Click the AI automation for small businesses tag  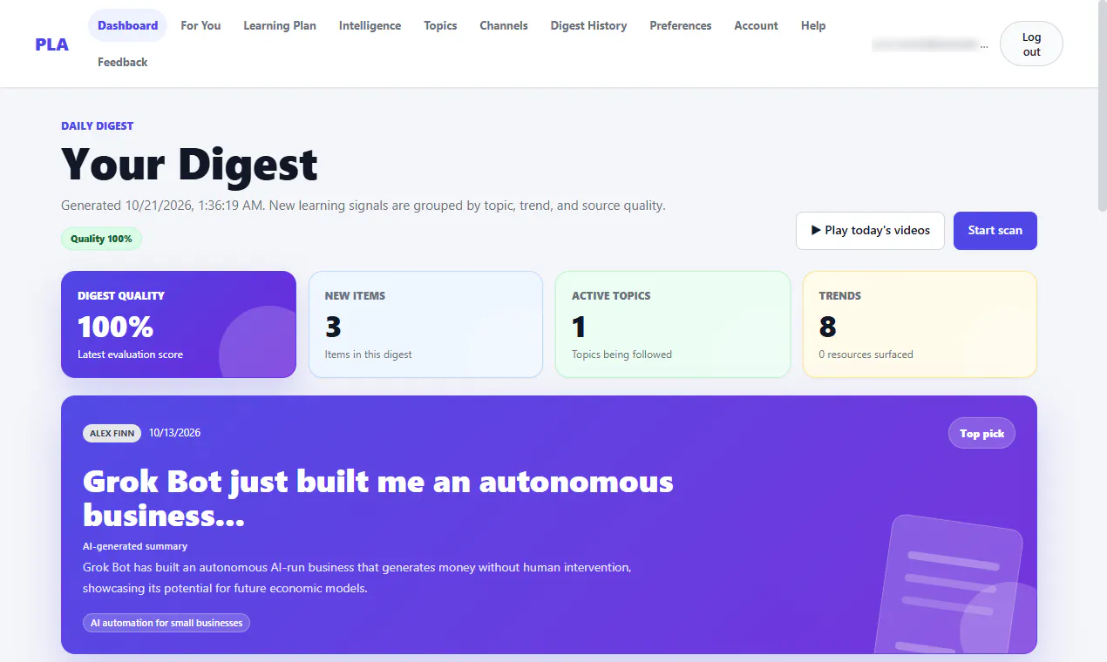[x=166, y=623]
